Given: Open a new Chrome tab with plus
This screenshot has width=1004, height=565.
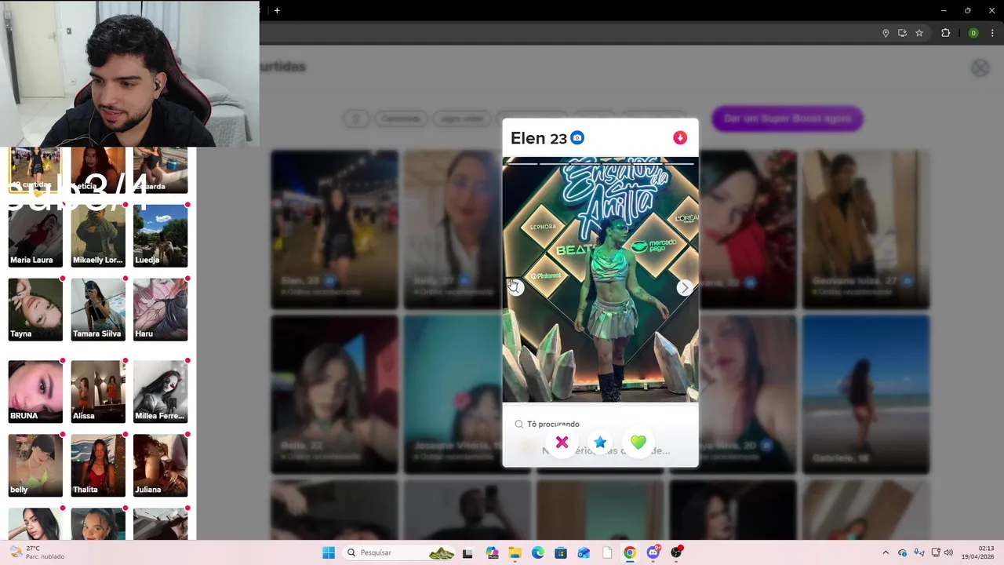Looking at the screenshot, I should pyautogui.click(x=277, y=10).
